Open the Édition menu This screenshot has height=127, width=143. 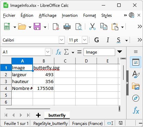pos(27,15)
